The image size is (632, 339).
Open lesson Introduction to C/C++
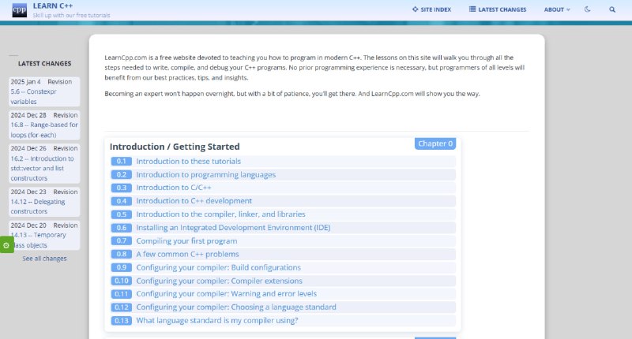(173, 188)
